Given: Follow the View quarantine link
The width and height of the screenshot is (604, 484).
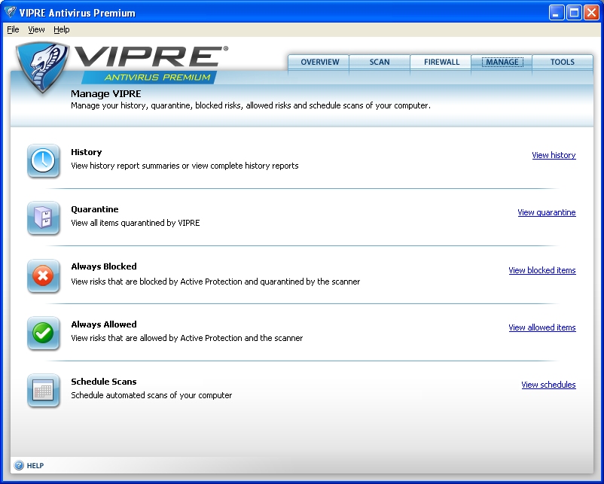Looking at the screenshot, I should pyautogui.click(x=547, y=212).
